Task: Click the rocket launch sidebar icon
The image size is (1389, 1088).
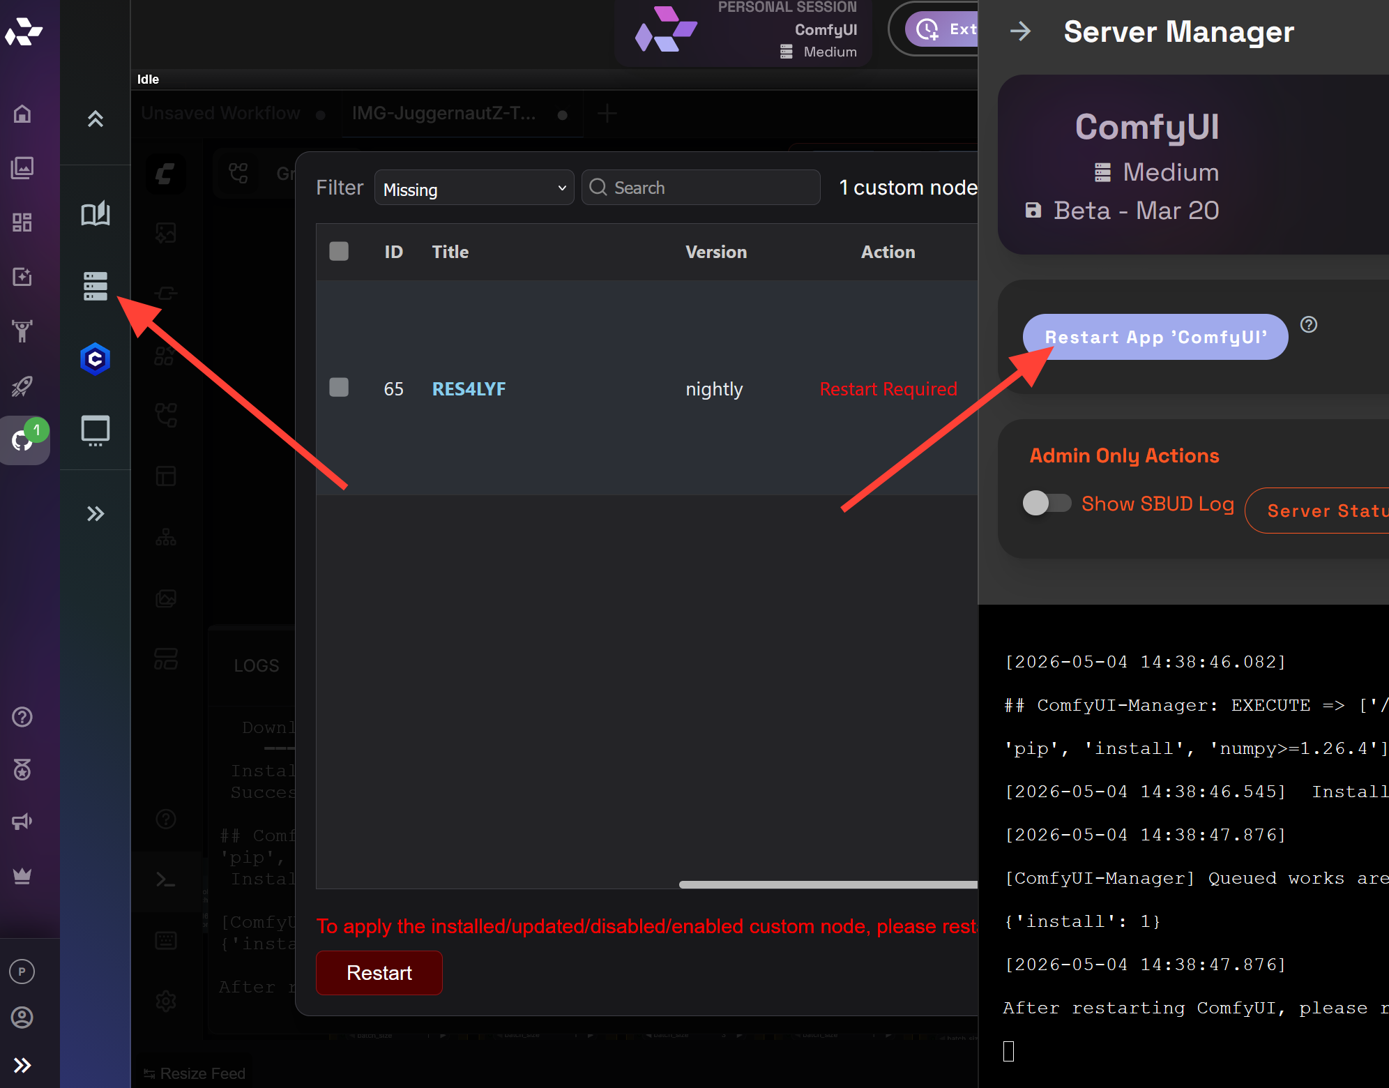Action: point(22,386)
